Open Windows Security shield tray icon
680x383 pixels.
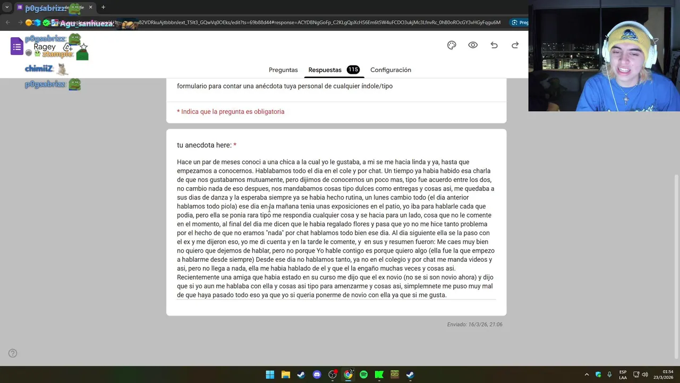click(598, 374)
